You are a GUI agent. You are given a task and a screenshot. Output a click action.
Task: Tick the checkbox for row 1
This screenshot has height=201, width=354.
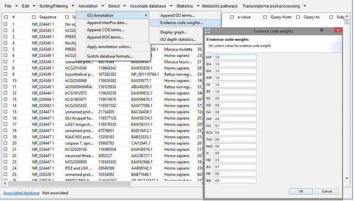click(6, 24)
